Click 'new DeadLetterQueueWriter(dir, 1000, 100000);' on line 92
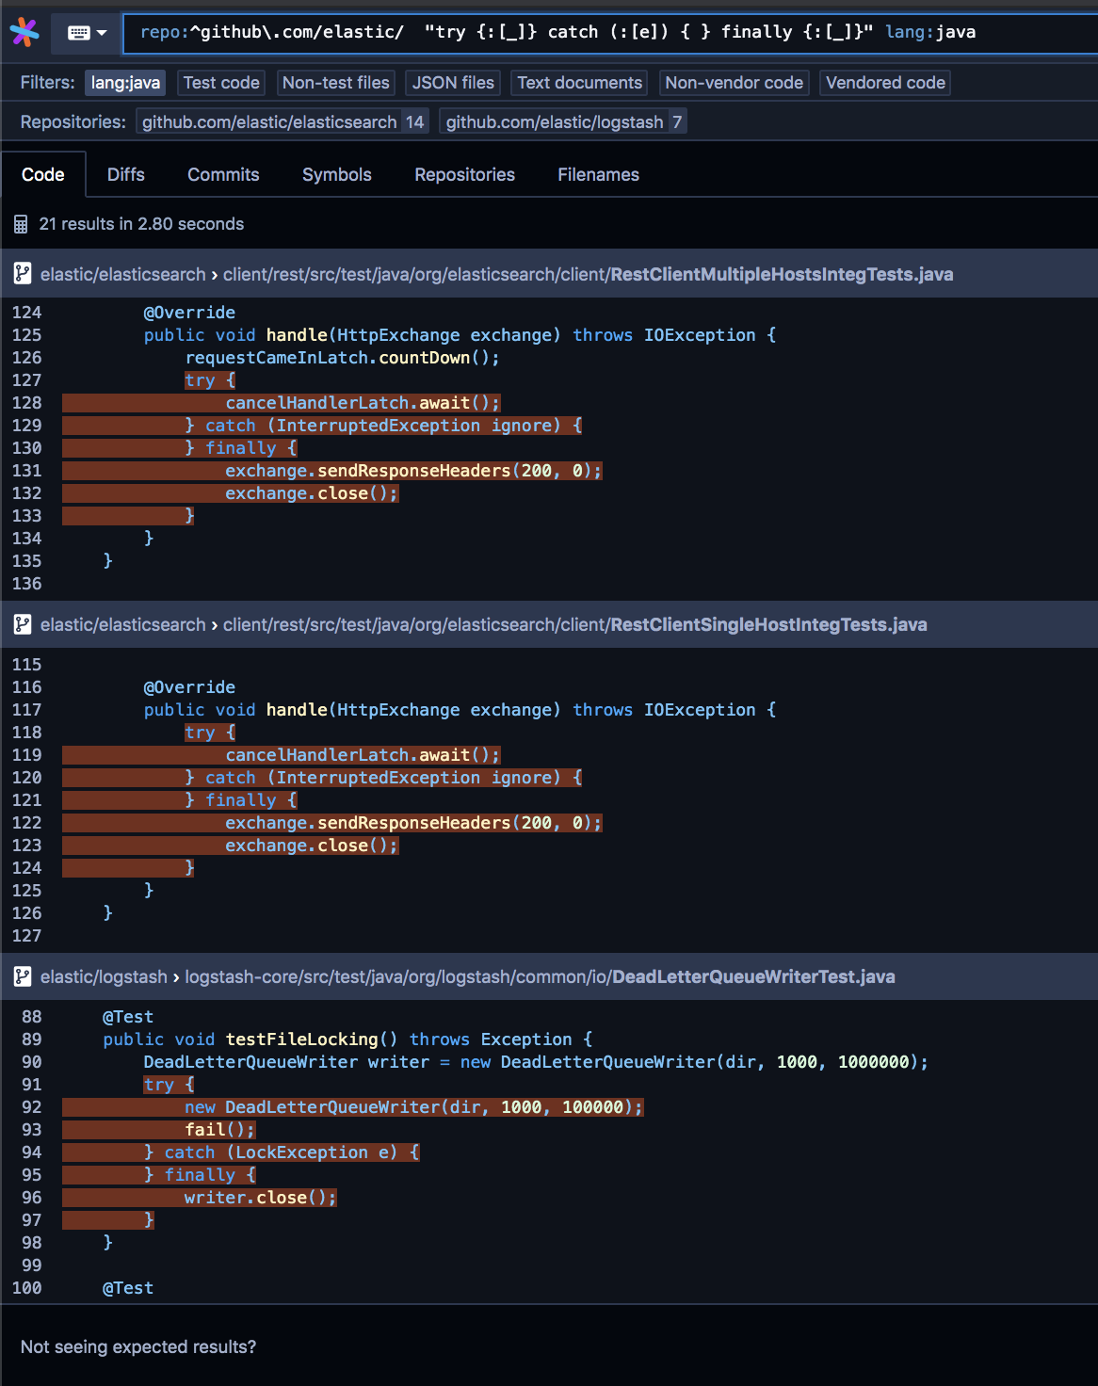 413,1107
